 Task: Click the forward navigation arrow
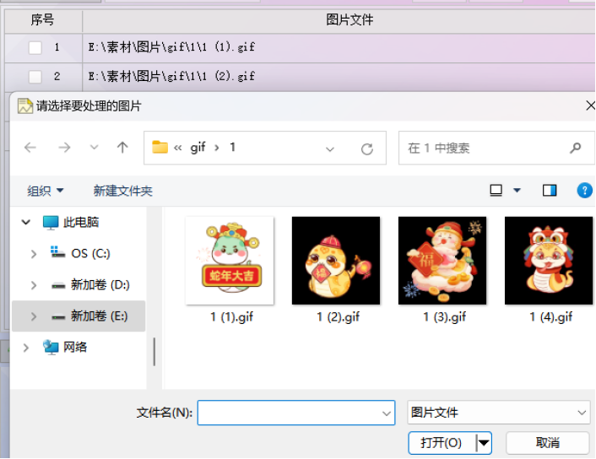pyautogui.click(x=64, y=148)
